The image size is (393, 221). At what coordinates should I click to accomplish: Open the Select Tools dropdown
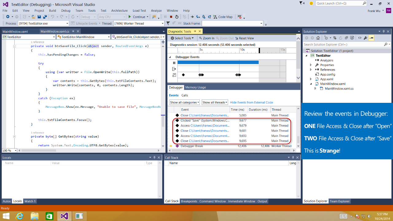pyautogui.click(x=182, y=38)
